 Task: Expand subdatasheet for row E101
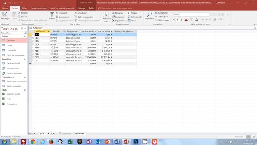pos(33,38)
